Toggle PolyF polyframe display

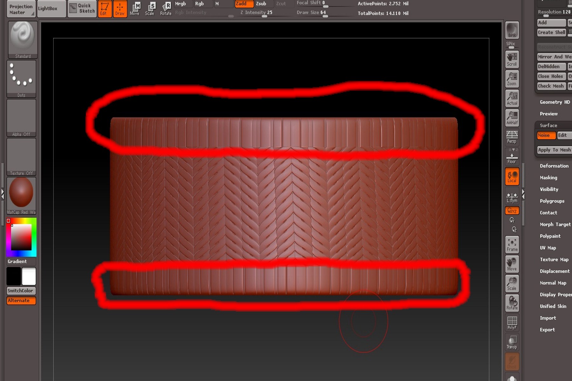pyautogui.click(x=512, y=323)
